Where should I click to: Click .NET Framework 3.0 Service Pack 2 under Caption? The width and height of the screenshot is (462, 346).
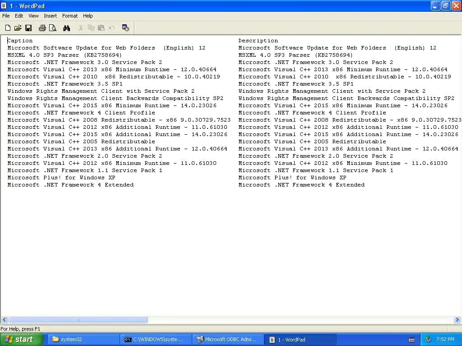click(85, 62)
